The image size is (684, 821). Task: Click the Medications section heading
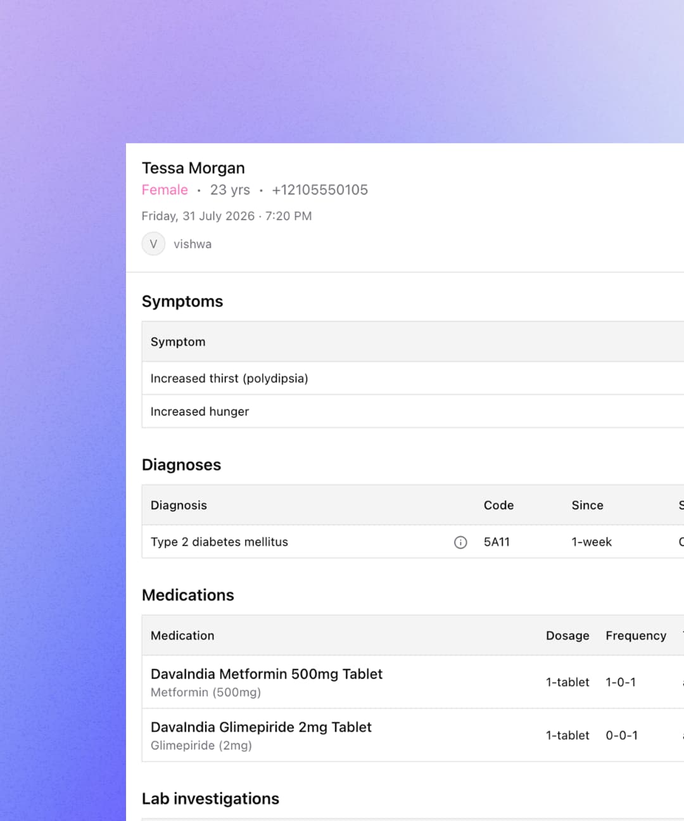[188, 595]
